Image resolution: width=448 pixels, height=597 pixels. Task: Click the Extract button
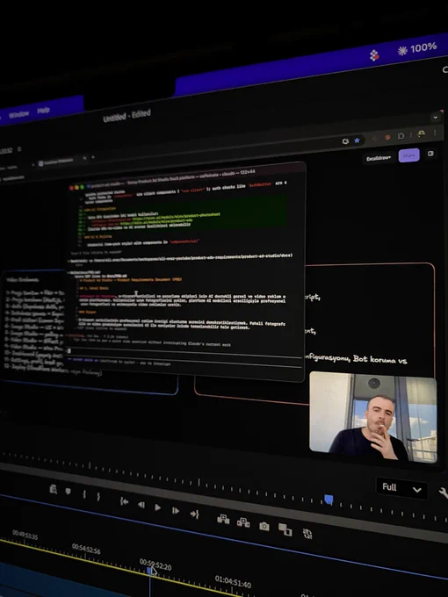click(243, 522)
